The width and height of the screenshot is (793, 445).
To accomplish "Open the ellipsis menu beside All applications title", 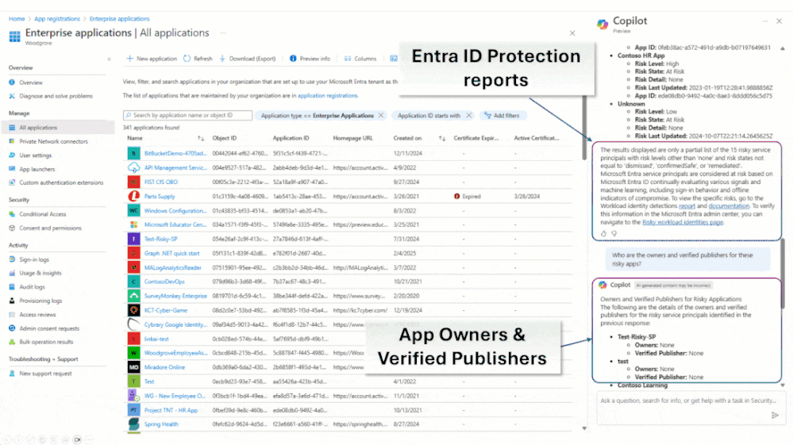I will [x=223, y=33].
